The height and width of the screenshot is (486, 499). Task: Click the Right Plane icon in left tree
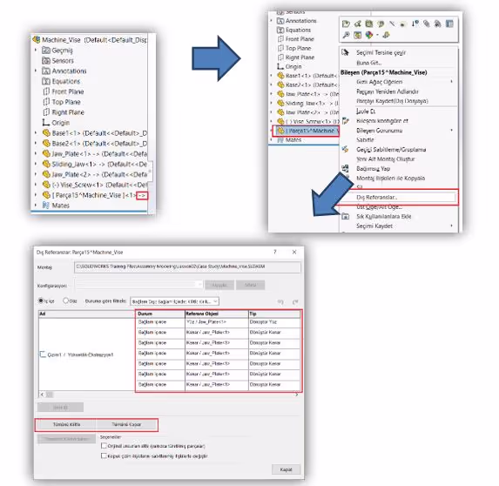pyautogui.click(x=46, y=112)
